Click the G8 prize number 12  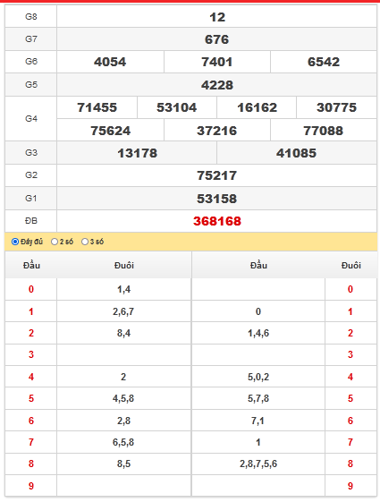[x=217, y=17]
